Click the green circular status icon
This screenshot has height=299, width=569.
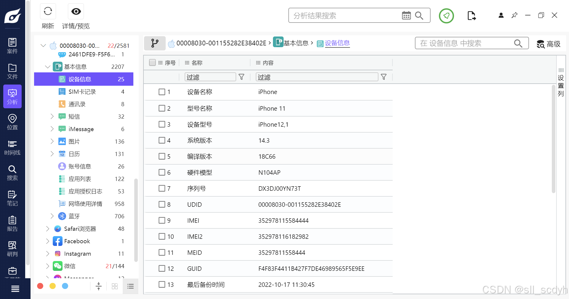pos(446,16)
